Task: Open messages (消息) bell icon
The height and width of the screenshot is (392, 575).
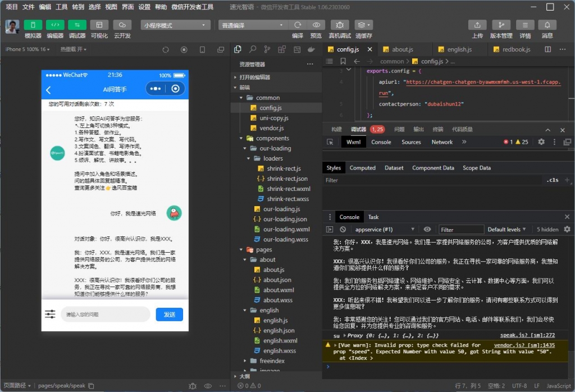Action: point(547,25)
